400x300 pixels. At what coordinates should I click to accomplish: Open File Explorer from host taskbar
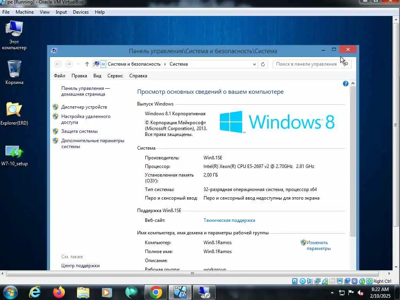pos(83,292)
